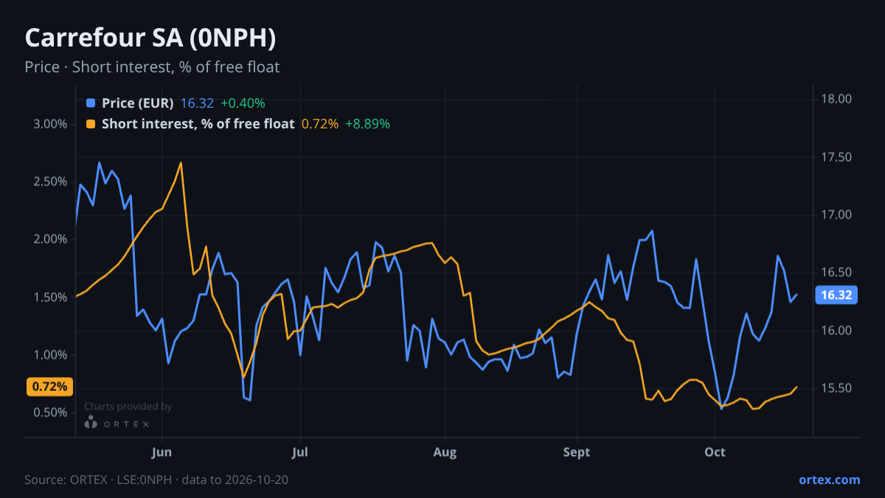Click the 17.50 right axis label
This screenshot has height=498, width=885.
836,157
